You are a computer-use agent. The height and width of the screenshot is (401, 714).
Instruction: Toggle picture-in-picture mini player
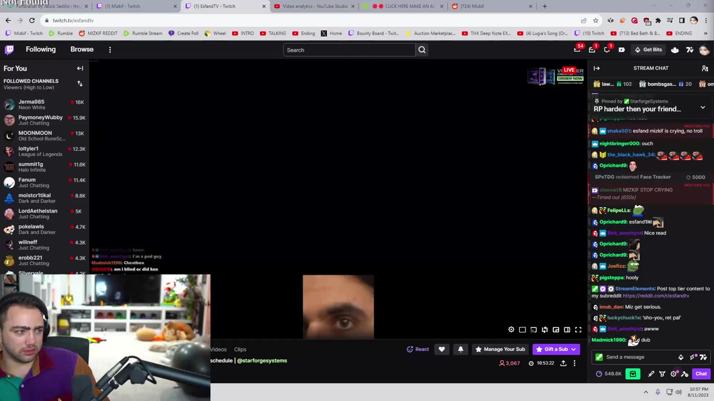(556, 330)
